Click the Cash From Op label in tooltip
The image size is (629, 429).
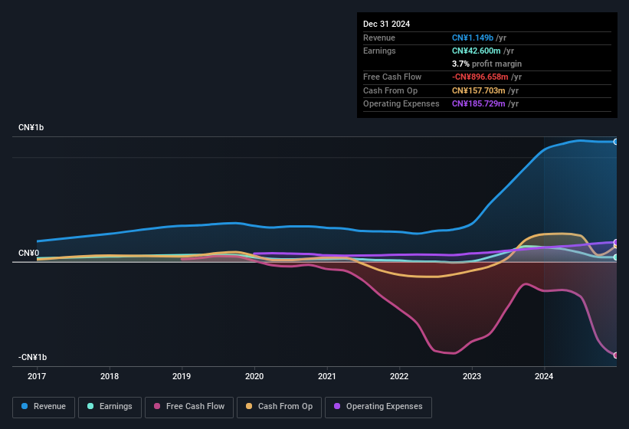coord(390,90)
